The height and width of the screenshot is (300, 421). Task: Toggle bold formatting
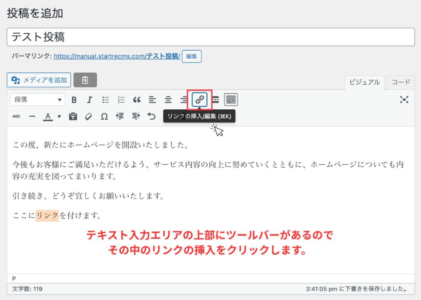(74, 99)
